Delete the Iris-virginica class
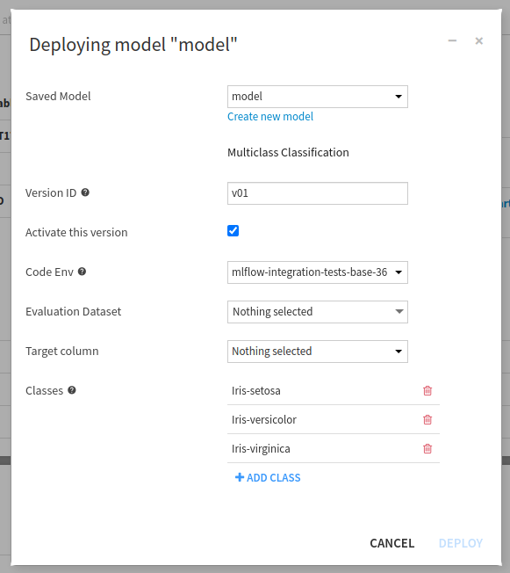Screen dimensions: 510x573 (427, 448)
